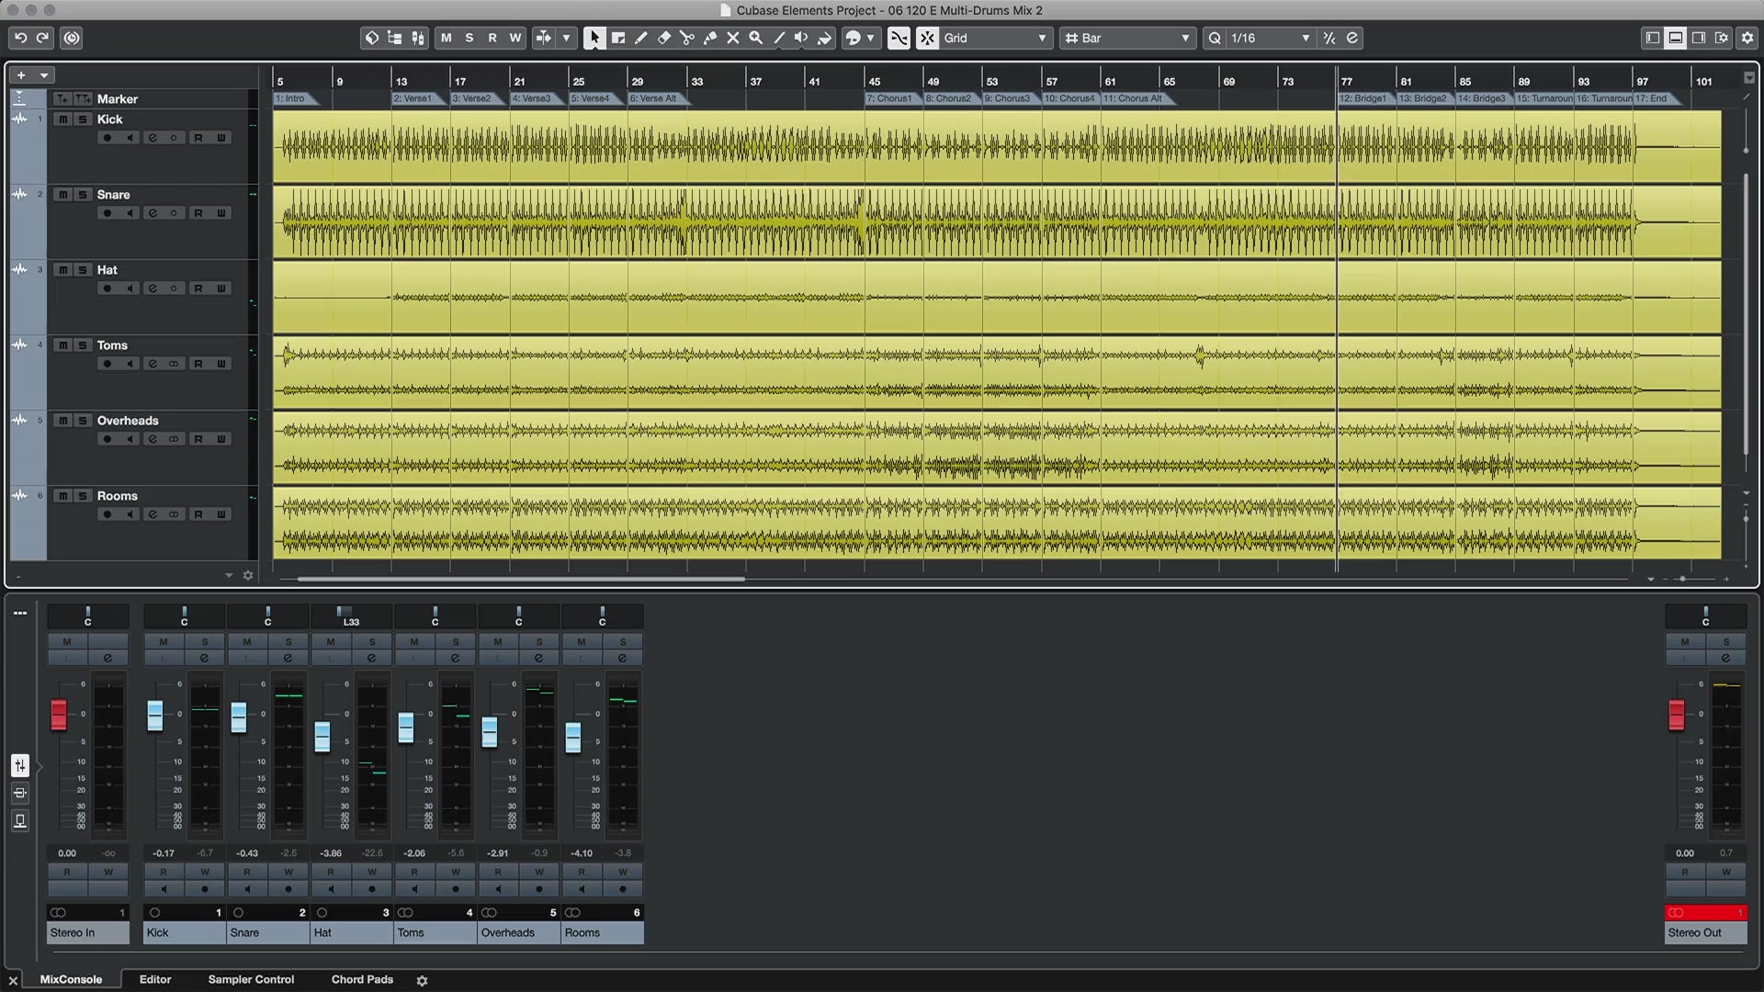Screen dimensions: 1764x992
Task: Open Edit Channel Settings on Kick track
Action: click(x=153, y=138)
